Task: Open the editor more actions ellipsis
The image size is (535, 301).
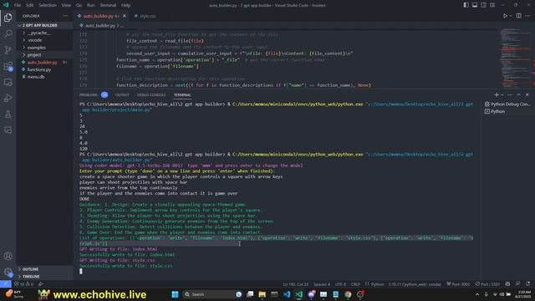Action: pos(527,16)
